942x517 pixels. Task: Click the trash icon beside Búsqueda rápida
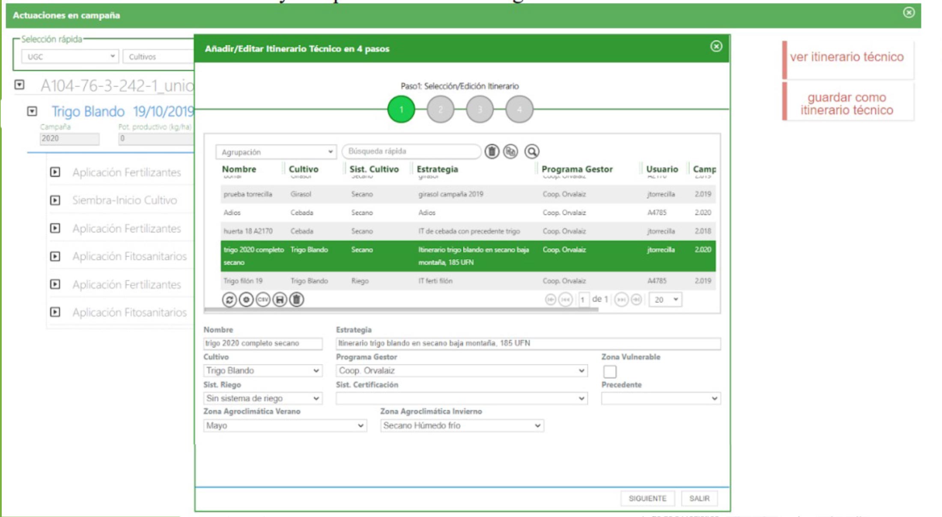pos(492,151)
